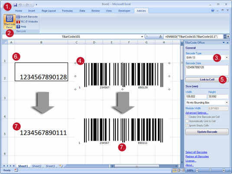Click the Undo icon in quick access toolbar
This screenshot has width=232, height=174.
point(20,5)
